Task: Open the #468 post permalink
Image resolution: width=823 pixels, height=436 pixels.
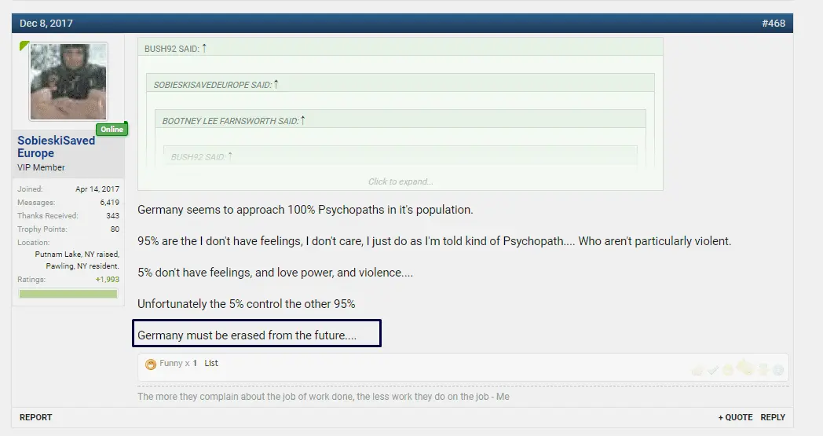Action: coord(774,23)
